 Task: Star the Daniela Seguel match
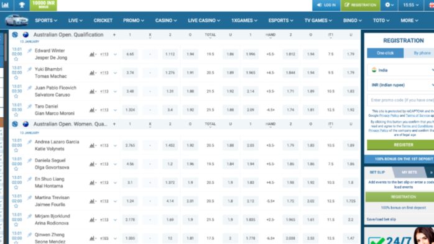[16, 169]
